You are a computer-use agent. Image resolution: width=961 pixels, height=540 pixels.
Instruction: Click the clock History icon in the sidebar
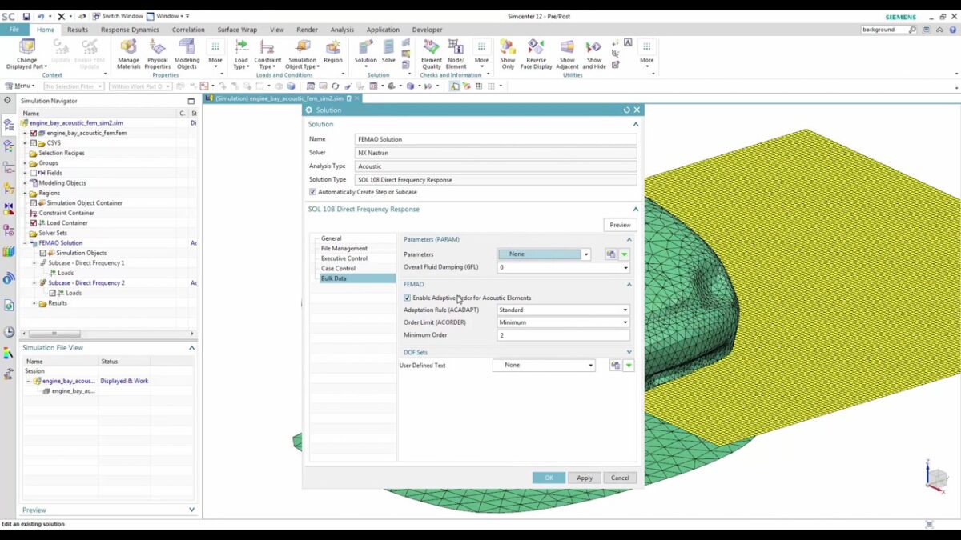click(9, 332)
